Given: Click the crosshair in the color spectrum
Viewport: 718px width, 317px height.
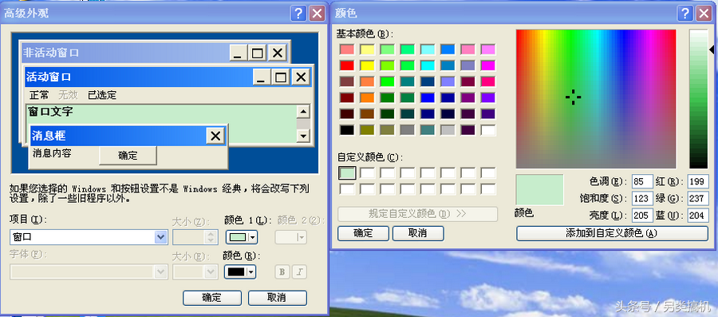Looking at the screenshot, I should 574,97.
